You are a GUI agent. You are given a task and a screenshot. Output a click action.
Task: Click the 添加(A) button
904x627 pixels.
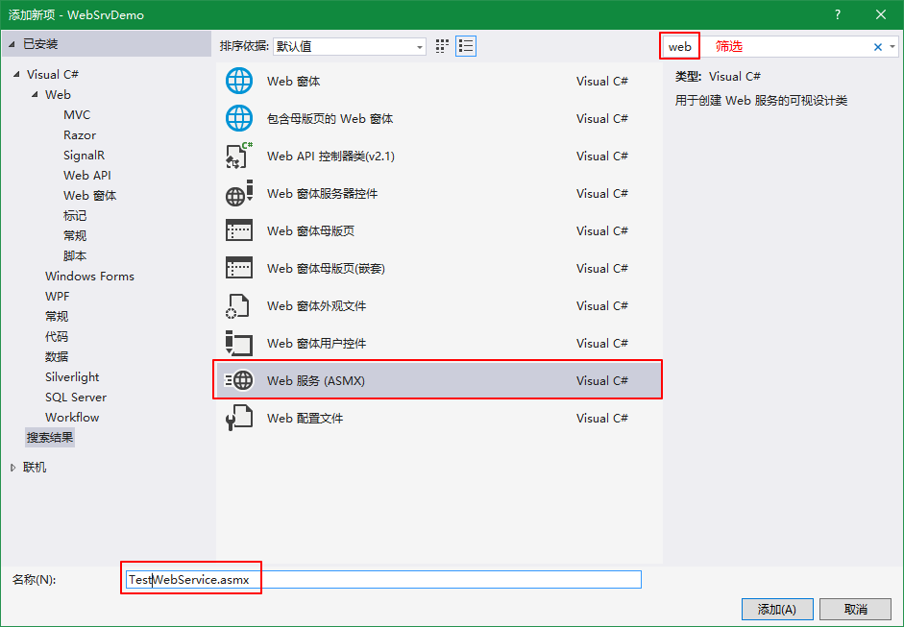777,609
